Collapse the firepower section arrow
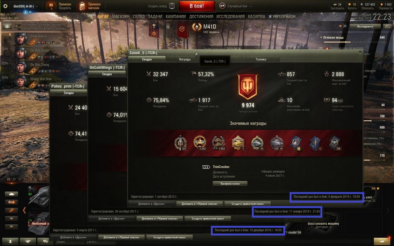The height and width of the screenshot is (246, 394). point(321,38)
